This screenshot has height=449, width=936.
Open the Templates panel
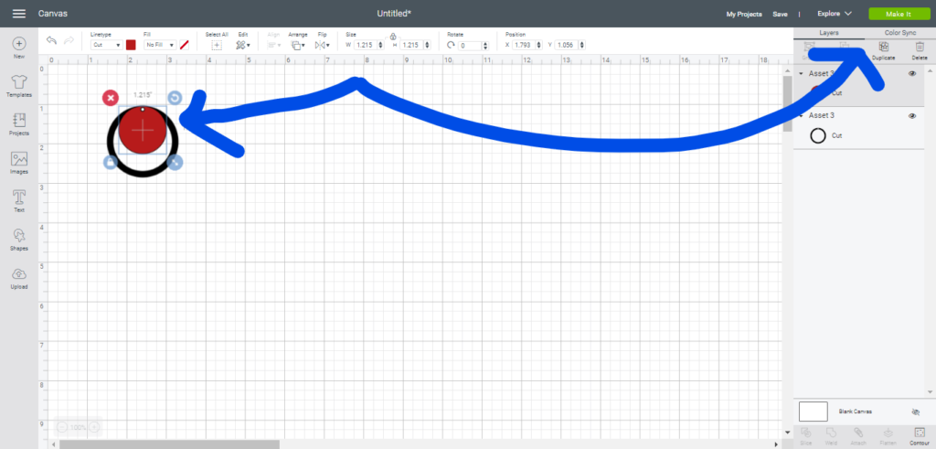[x=18, y=85]
